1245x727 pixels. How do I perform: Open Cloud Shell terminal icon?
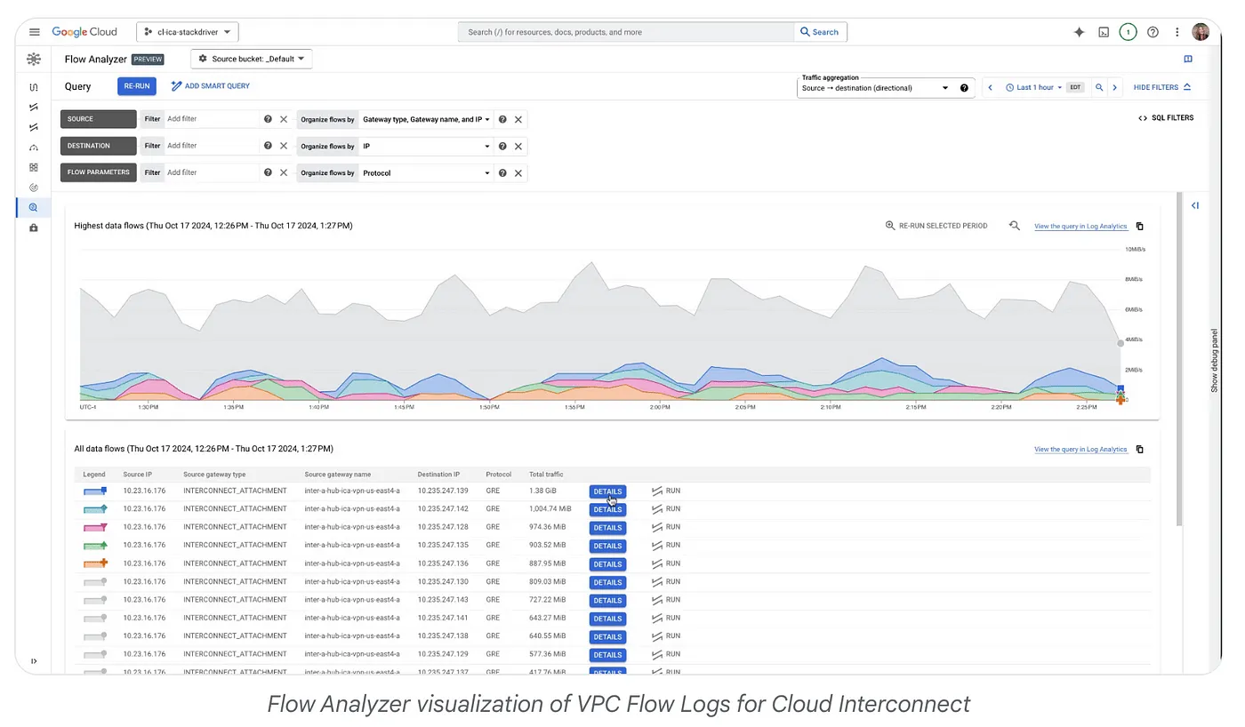pyautogui.click(x=1104, y=32)
